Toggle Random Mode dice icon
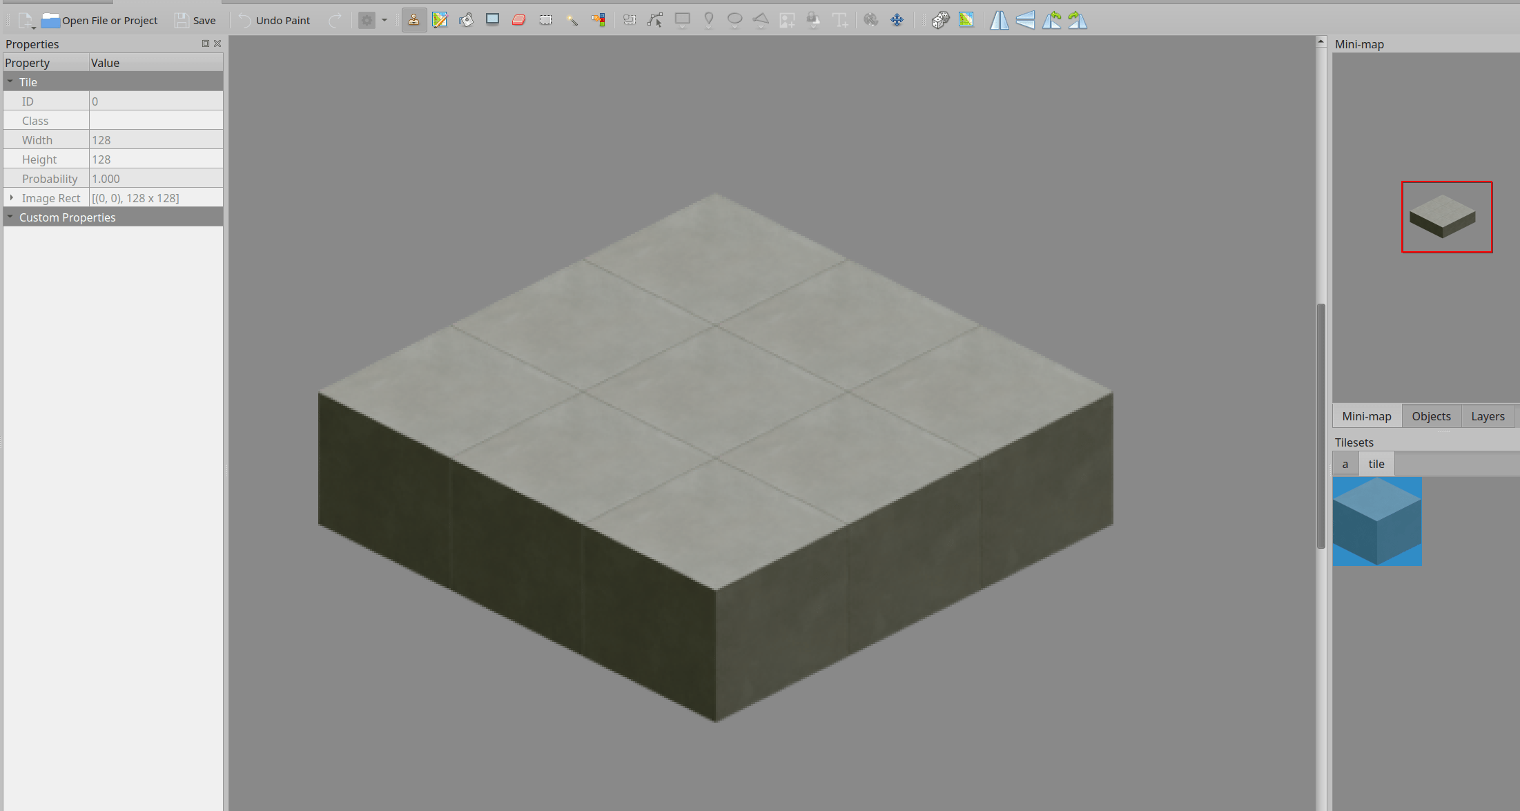Viewport: 1520px width, 811px height. tap(940, 20)
